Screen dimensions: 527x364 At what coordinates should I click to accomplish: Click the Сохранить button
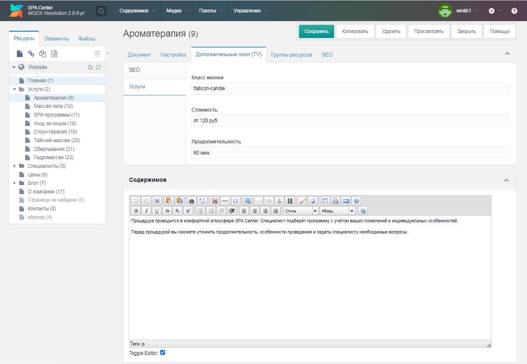[x=316, y=31]
